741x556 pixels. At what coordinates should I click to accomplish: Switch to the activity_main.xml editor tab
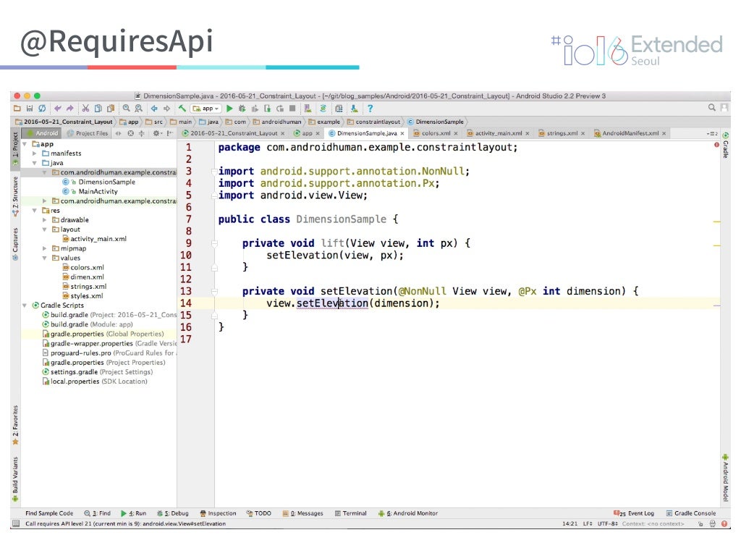click(x=498, y=133)
